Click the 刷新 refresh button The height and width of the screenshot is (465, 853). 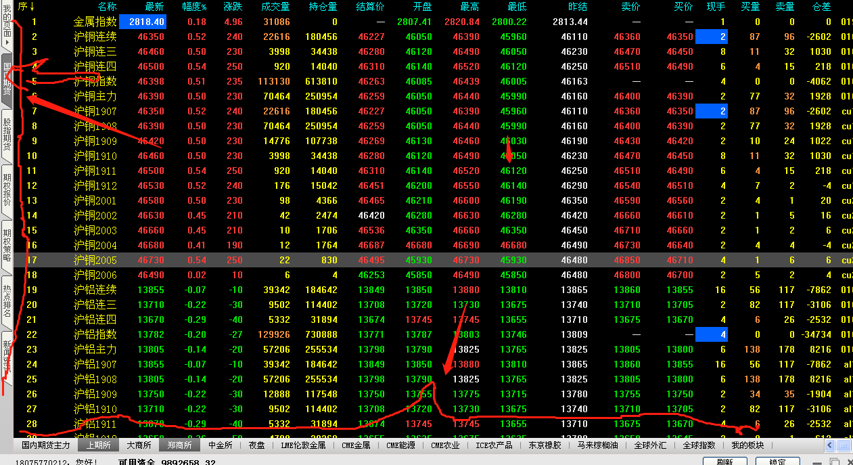[724, 462]
